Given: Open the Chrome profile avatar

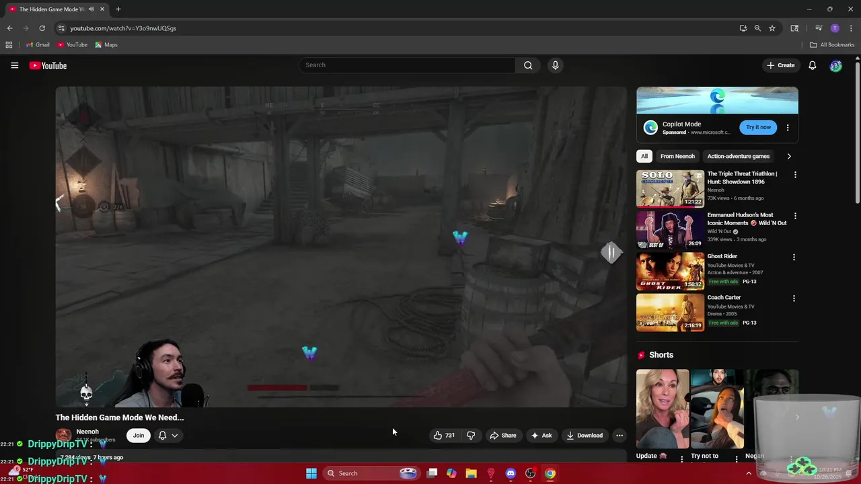Looking at the screenshot, I should (x=835, y=28).
